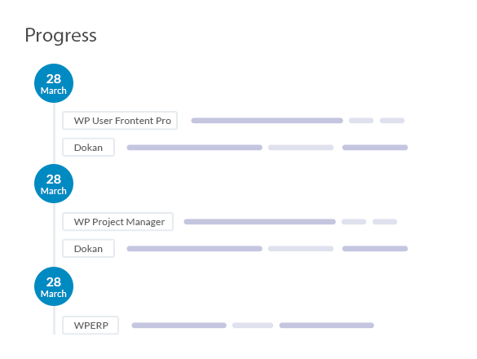This screenshot has height=359, width=477.
Task: Click the Progress heading
Action: pyautogui.click(x=60, y=36)
